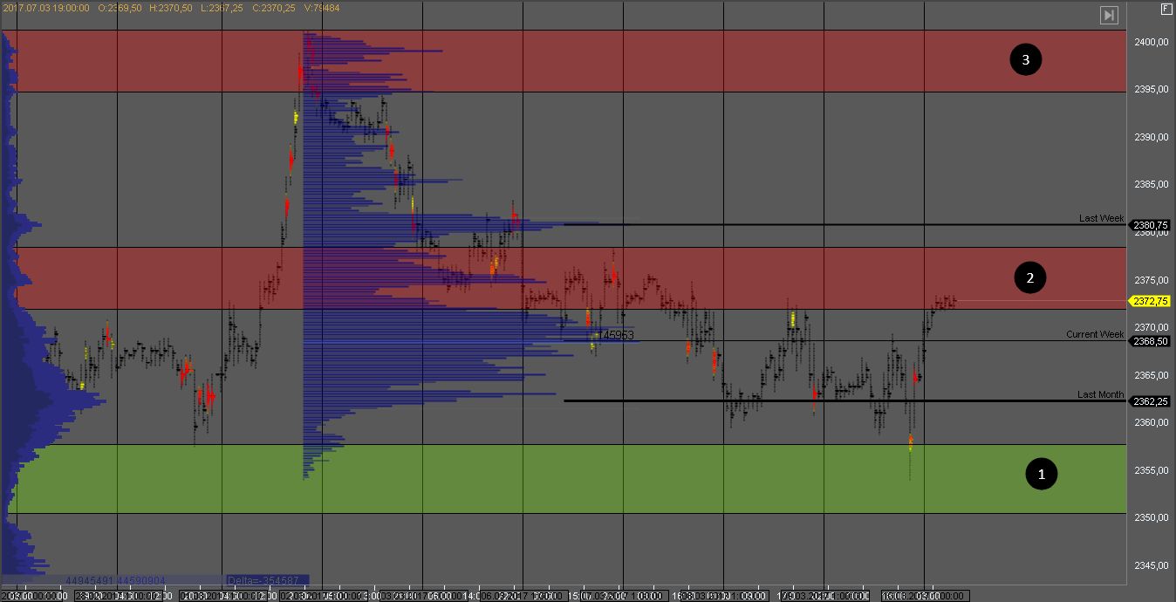
Task: Select the Last Month 2362,25 price label
Action: [x=1152, y=401]
